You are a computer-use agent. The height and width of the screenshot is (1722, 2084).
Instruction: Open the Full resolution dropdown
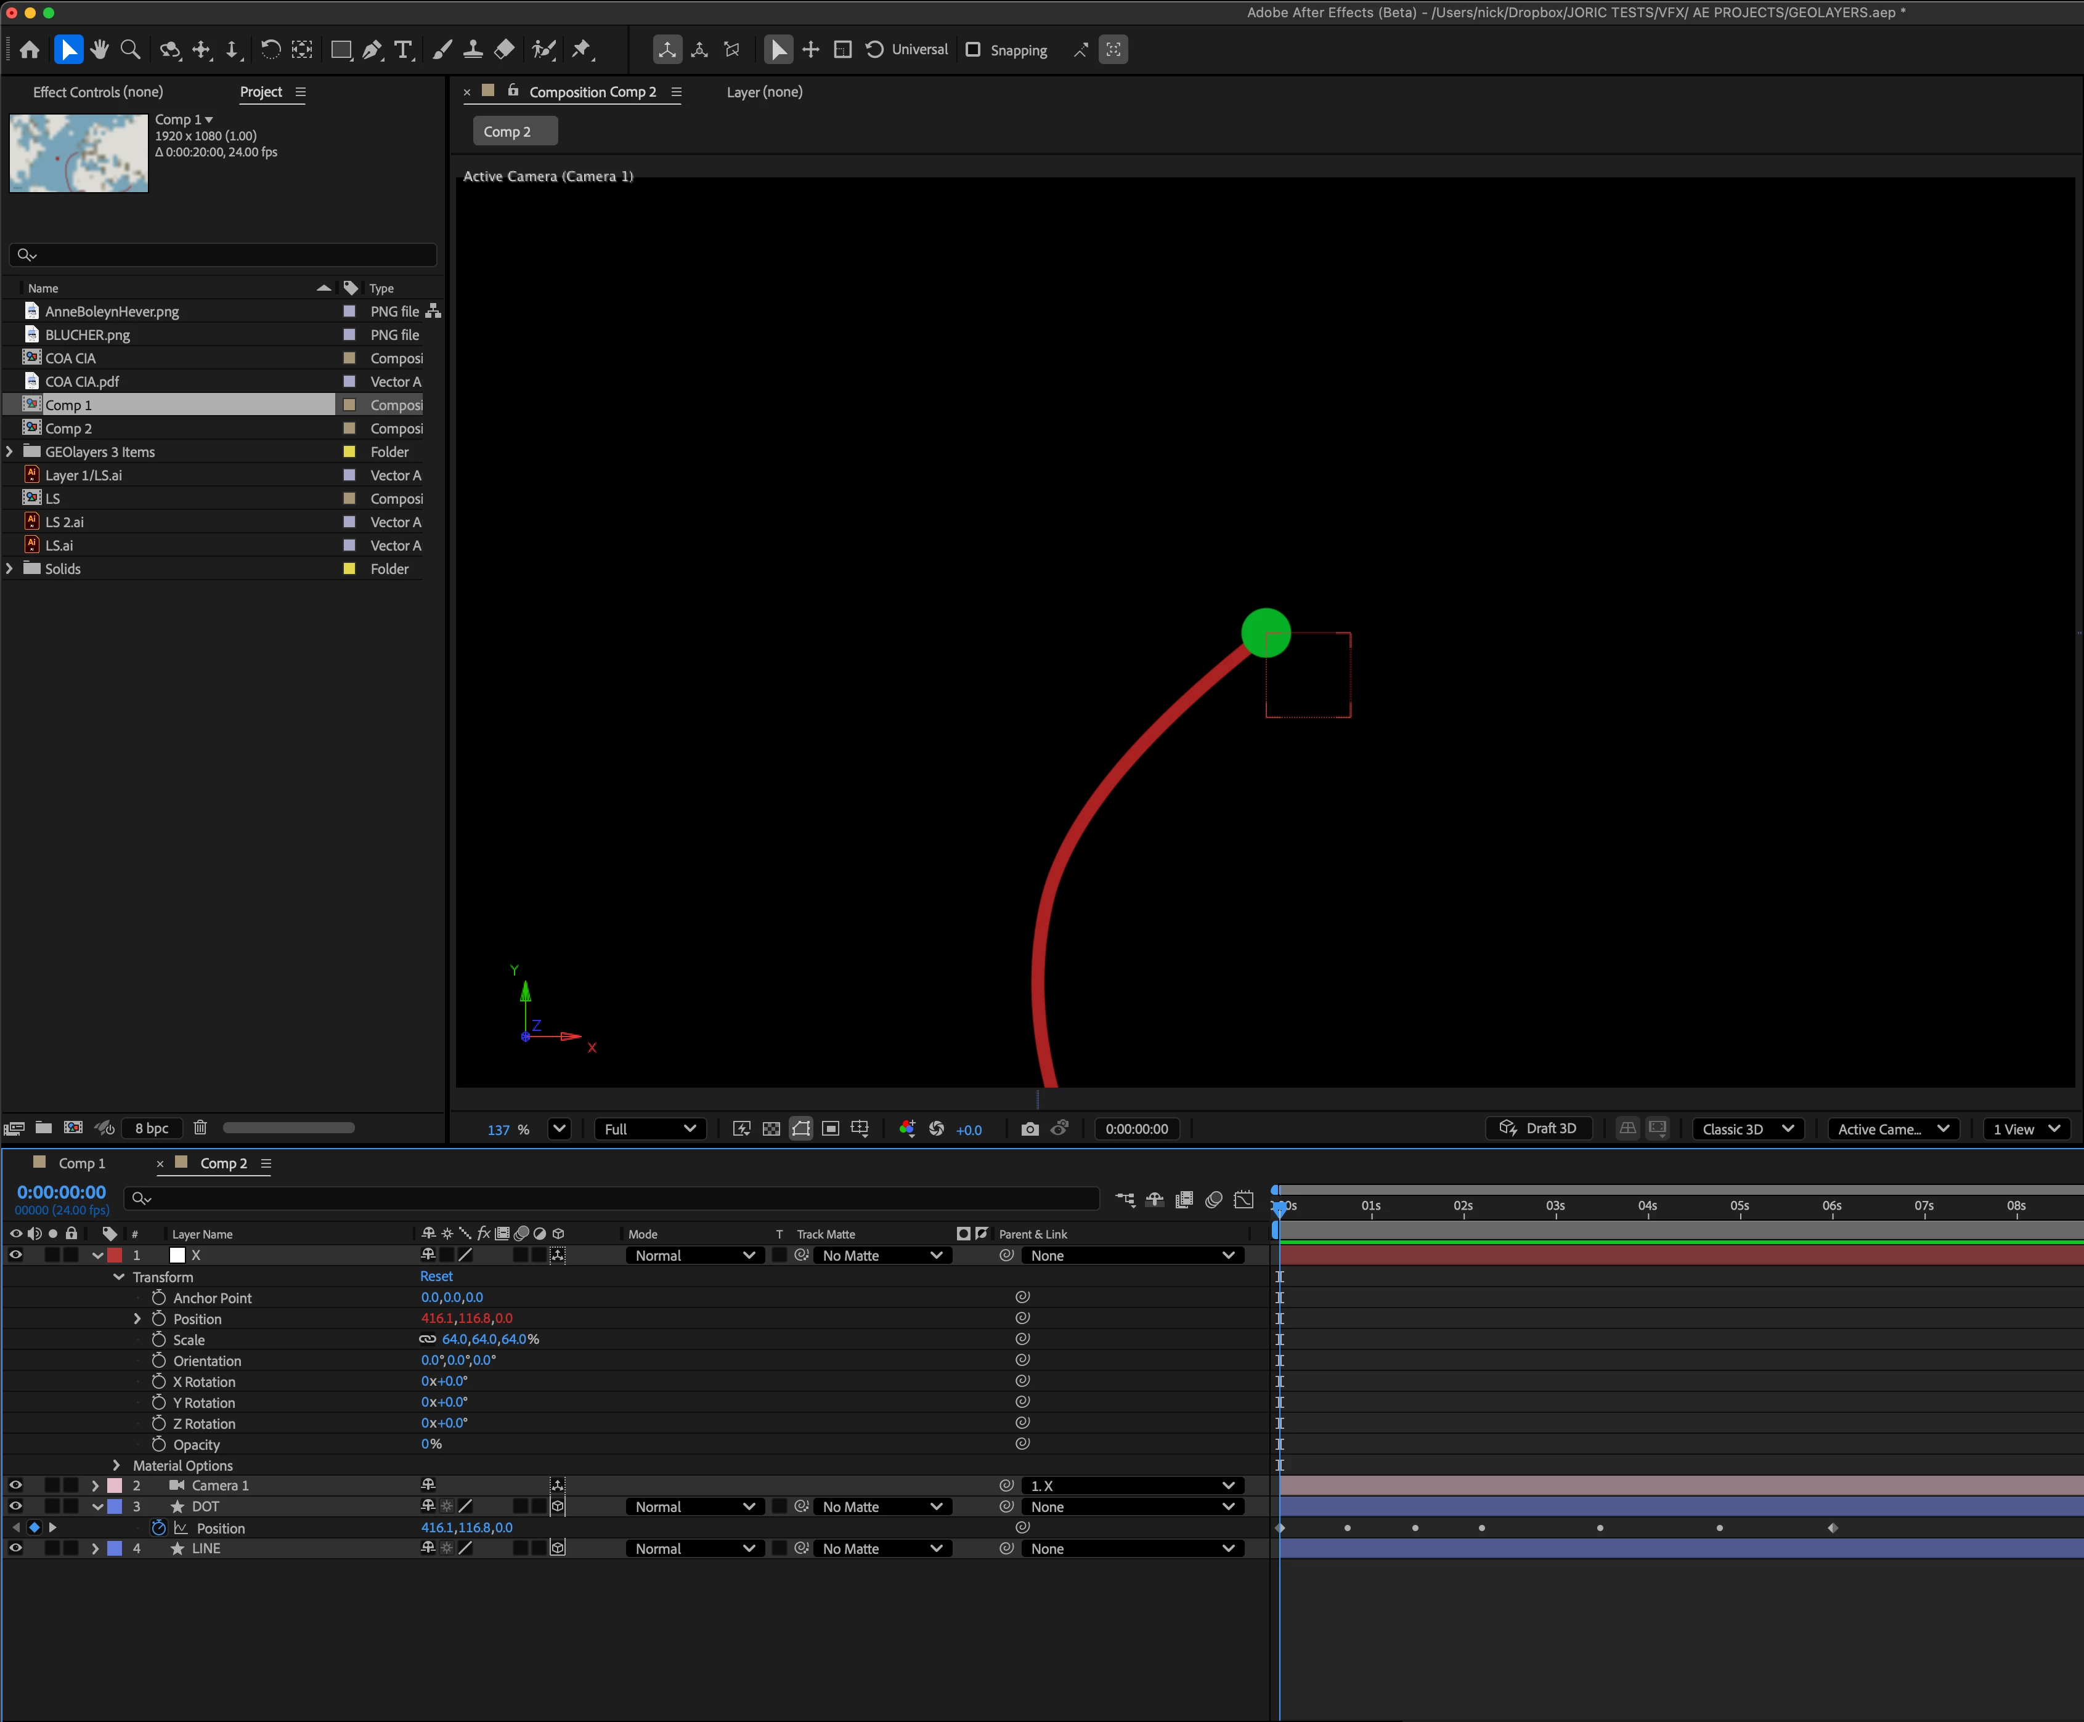(650, 1129)
